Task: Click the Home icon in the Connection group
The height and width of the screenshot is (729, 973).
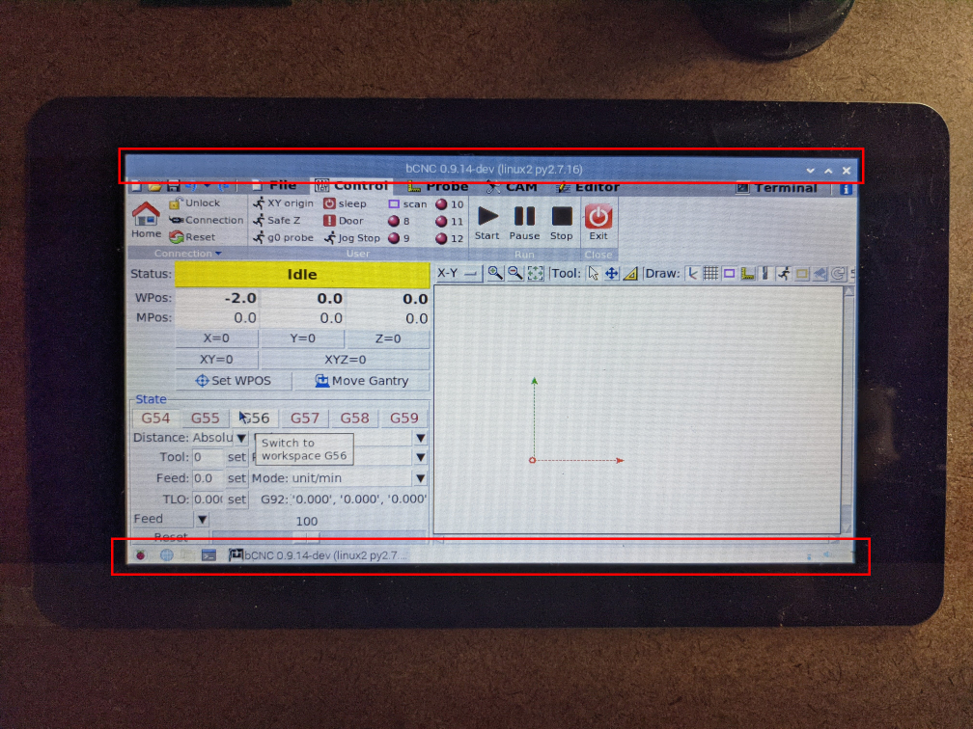Action: click(x=146, y=221)
